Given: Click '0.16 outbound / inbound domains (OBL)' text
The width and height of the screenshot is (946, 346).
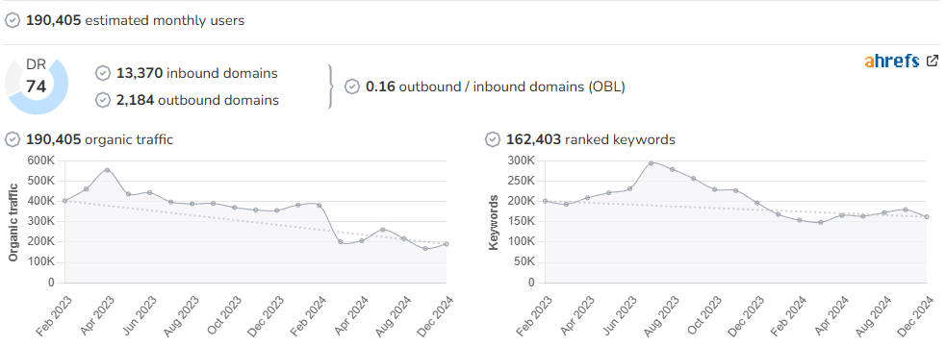Looking at the screenshot, I should click(x=496, y=86).
